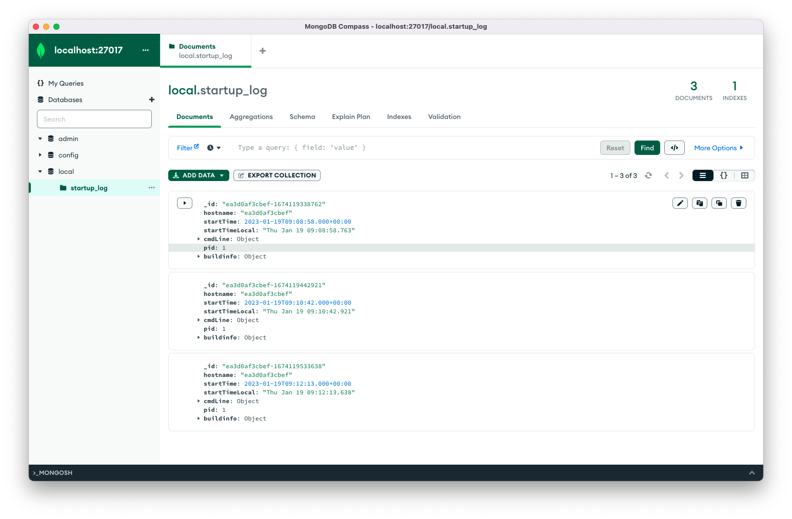Expand More Options
This screenshot has height=519, width=792.
point(719,148)
